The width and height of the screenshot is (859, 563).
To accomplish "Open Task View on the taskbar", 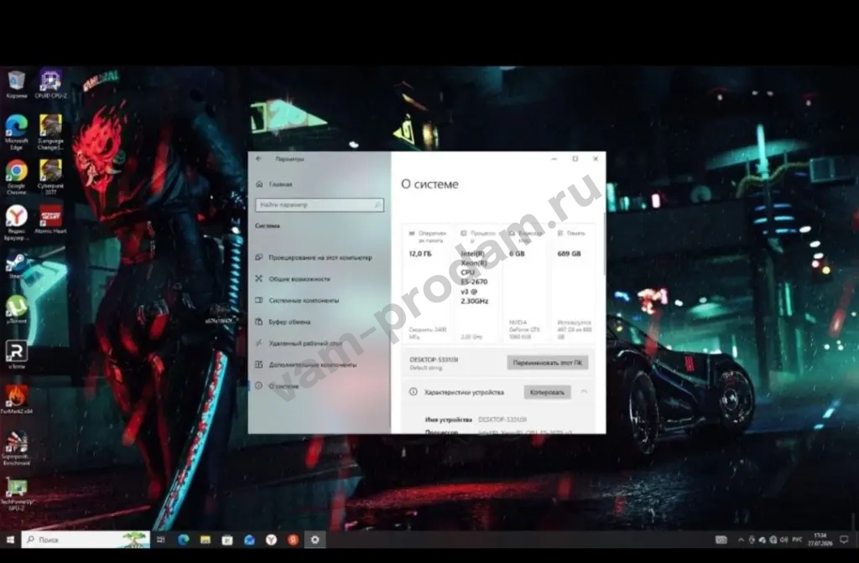I will click(160, 540).
